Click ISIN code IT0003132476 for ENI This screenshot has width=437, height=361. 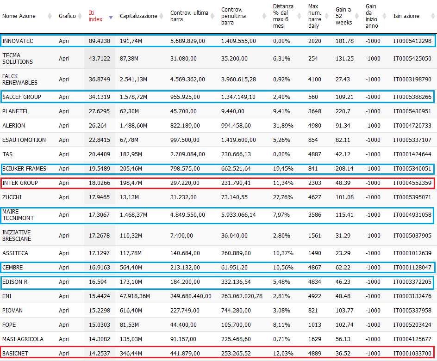tap(412, 296)
